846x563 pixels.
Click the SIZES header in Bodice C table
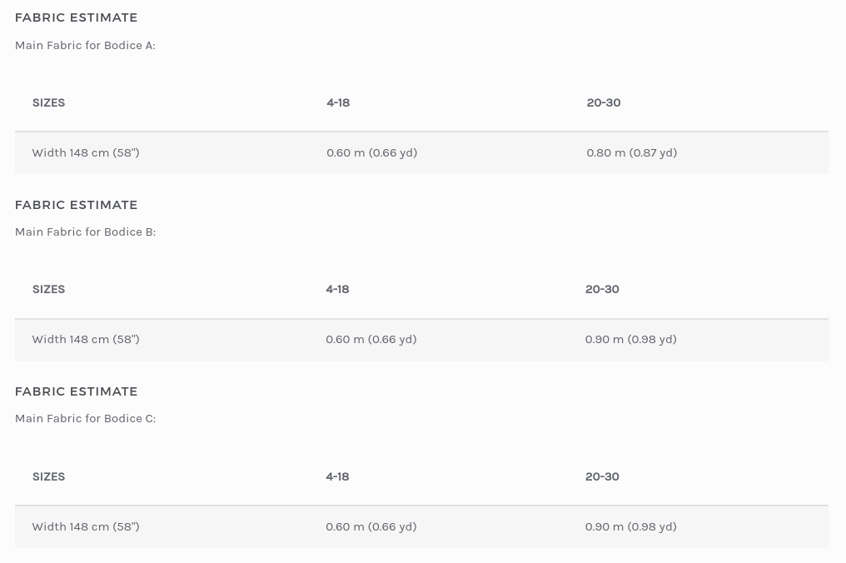(48, 476)
